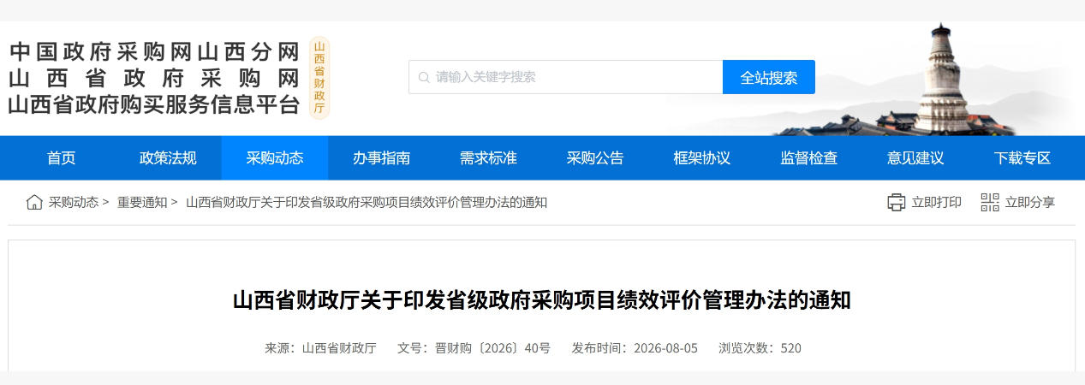
Task: Click view count 浏览次数：520
Action: pyautogui.click(x=760, y=348)
